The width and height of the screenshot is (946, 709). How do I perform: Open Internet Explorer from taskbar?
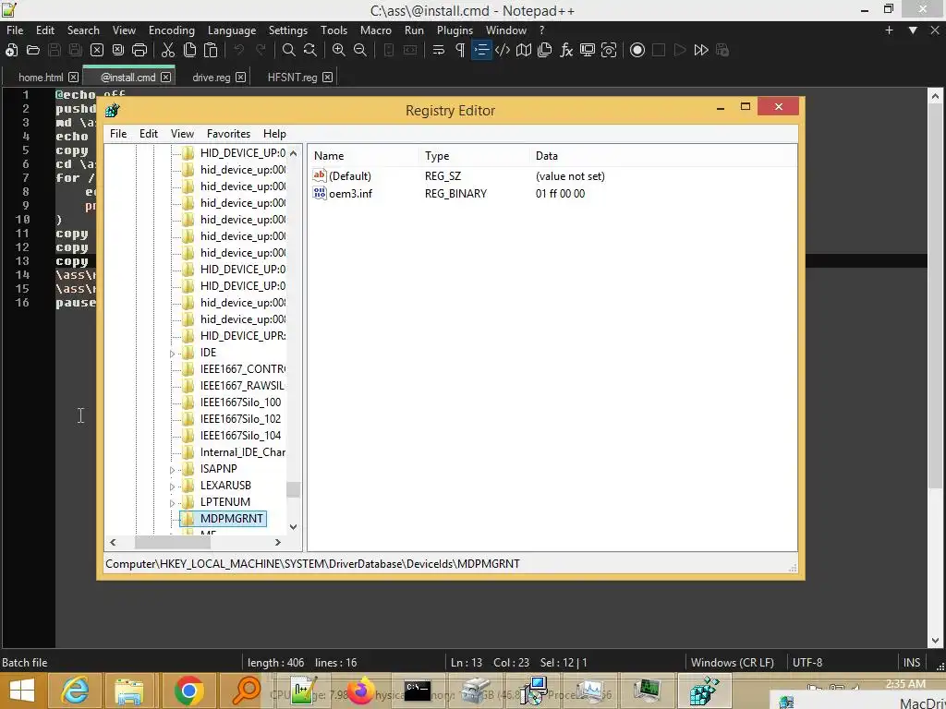[75, 691]
